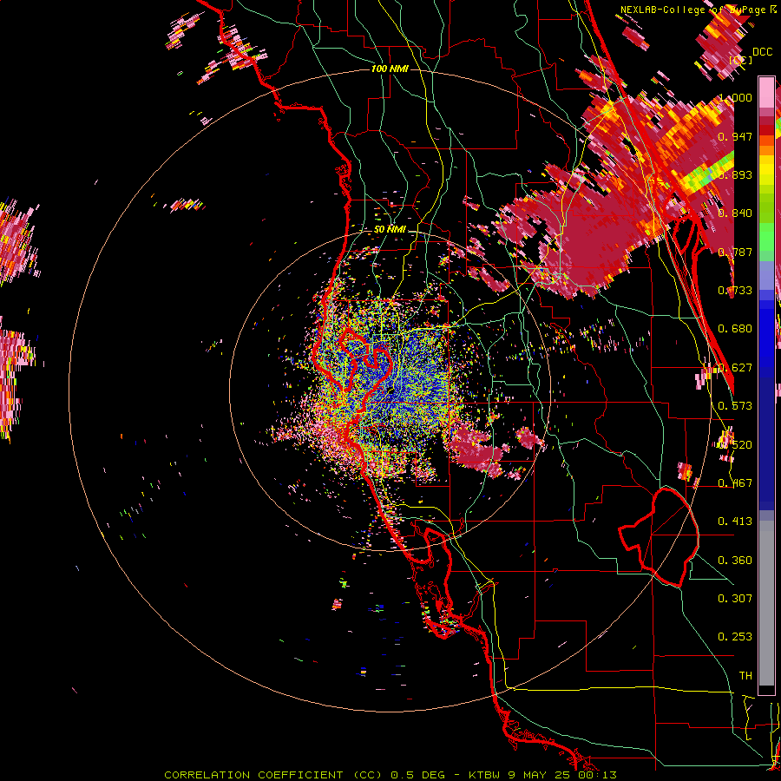Select the 0.307 scale value
Image resolution: width=781 pixels, height=781 pixels.
(x=735, y=599)
